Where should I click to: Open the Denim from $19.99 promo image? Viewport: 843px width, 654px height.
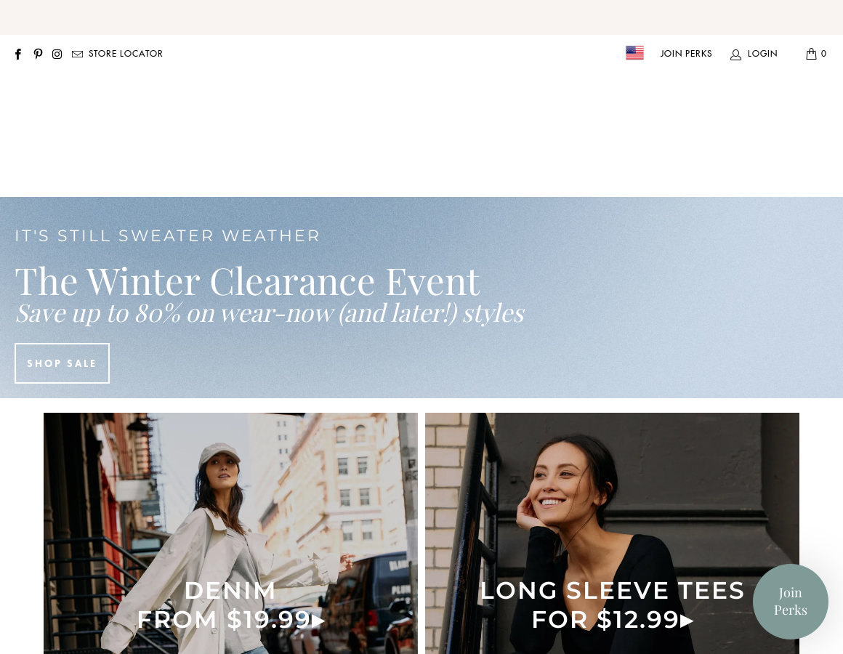[x=230, y=533]
